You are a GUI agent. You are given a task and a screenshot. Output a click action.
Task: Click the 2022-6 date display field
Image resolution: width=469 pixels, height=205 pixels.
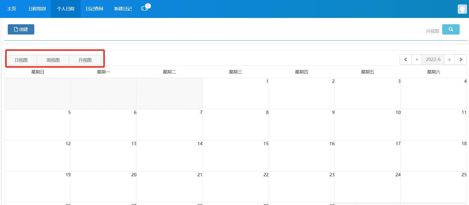[x=433, y=60]
